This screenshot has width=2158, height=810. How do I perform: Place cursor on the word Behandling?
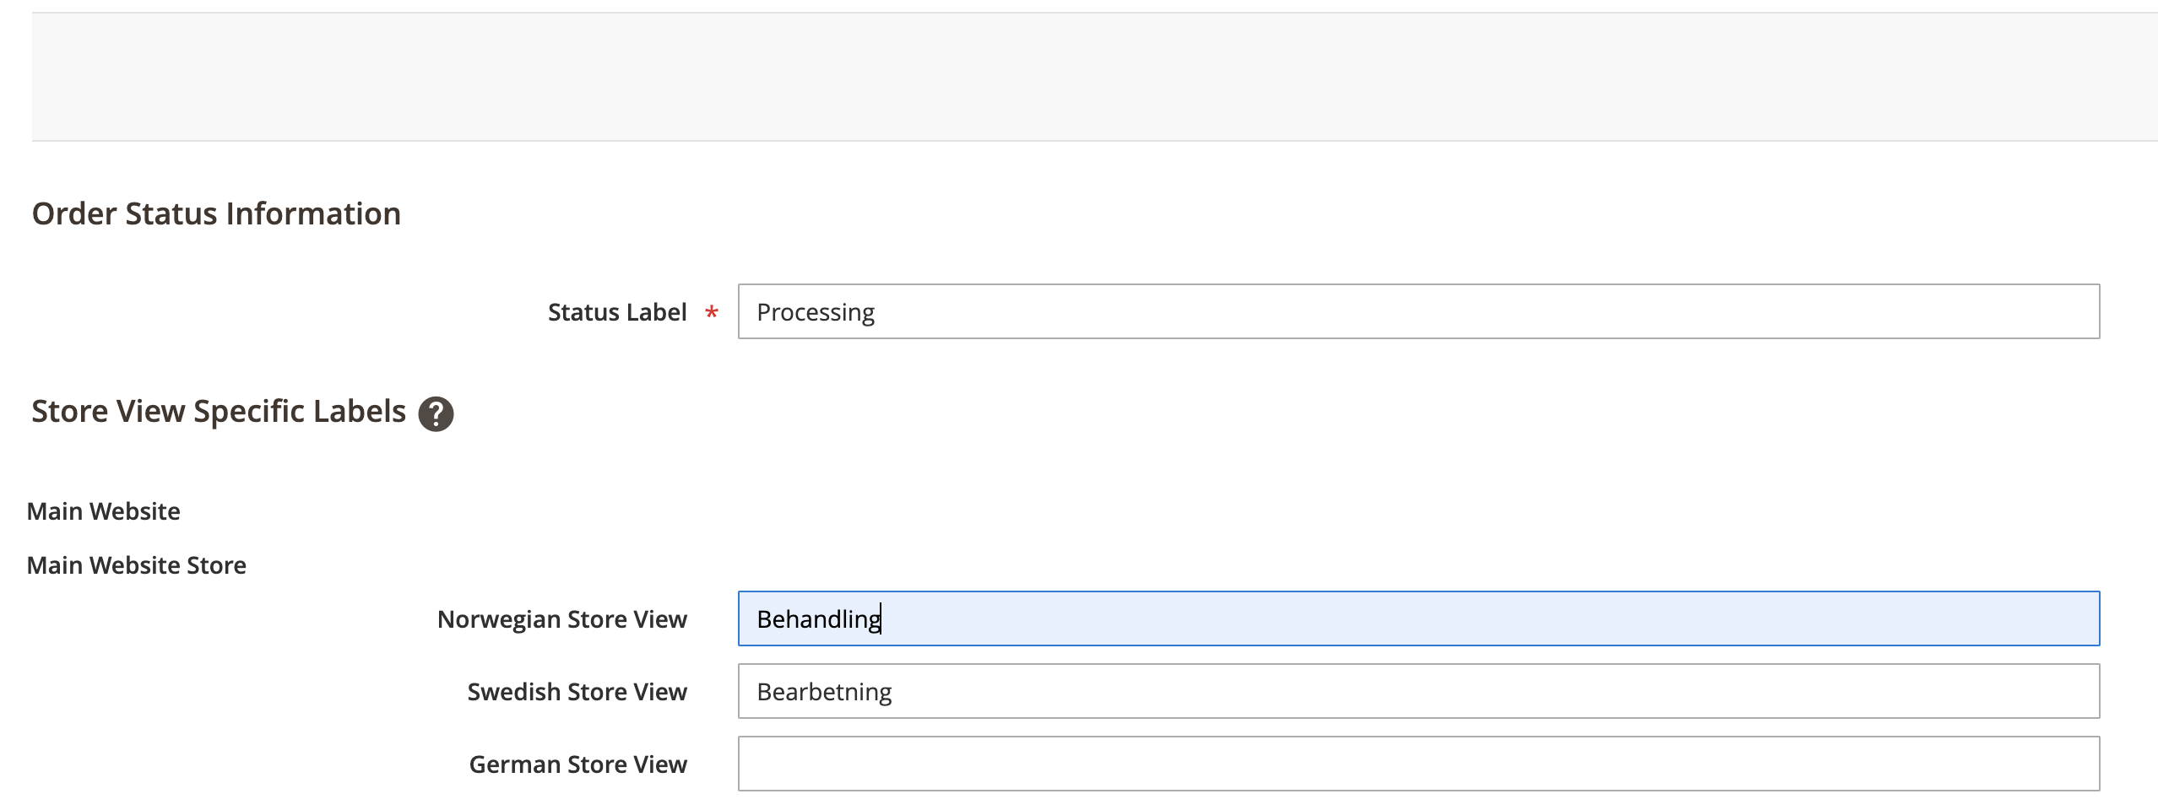(x=818, y=619)
